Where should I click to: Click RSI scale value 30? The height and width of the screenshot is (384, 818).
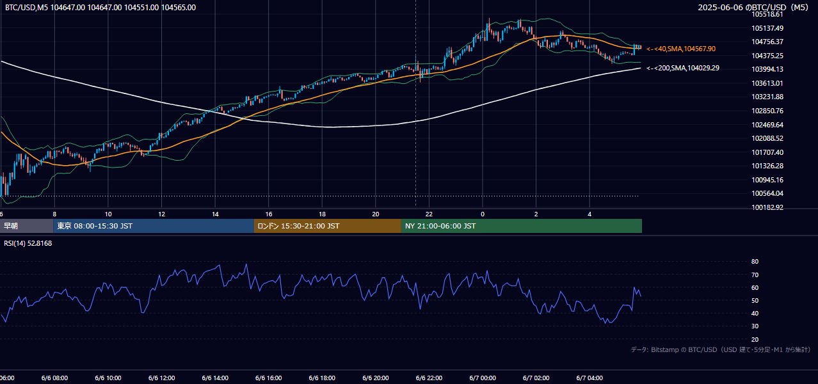click(x=755, y=326)
